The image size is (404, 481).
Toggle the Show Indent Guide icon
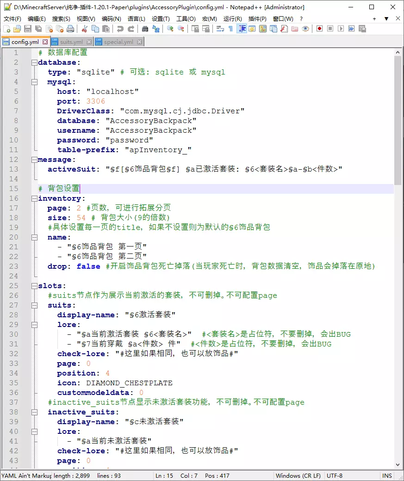click(x=242, y=29)
